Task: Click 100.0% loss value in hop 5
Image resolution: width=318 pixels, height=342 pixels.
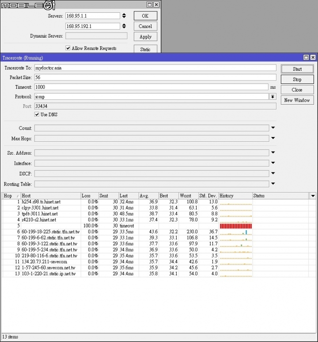Action: 91,226
